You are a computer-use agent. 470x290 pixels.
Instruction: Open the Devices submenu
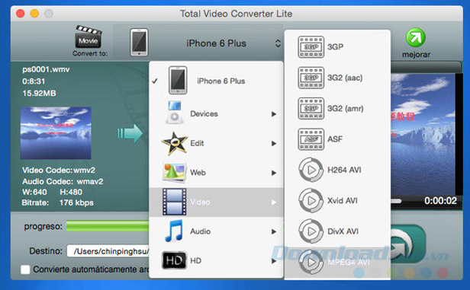(216, 113)
